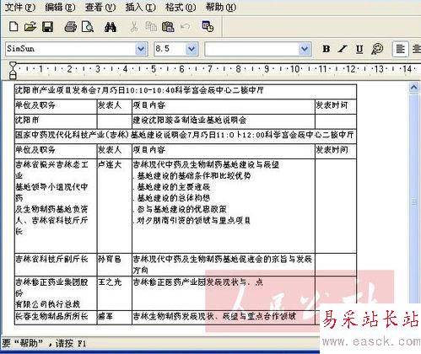Click the Find binoculars icon
This screenshot has width=421, height=354.
[111, 27]
